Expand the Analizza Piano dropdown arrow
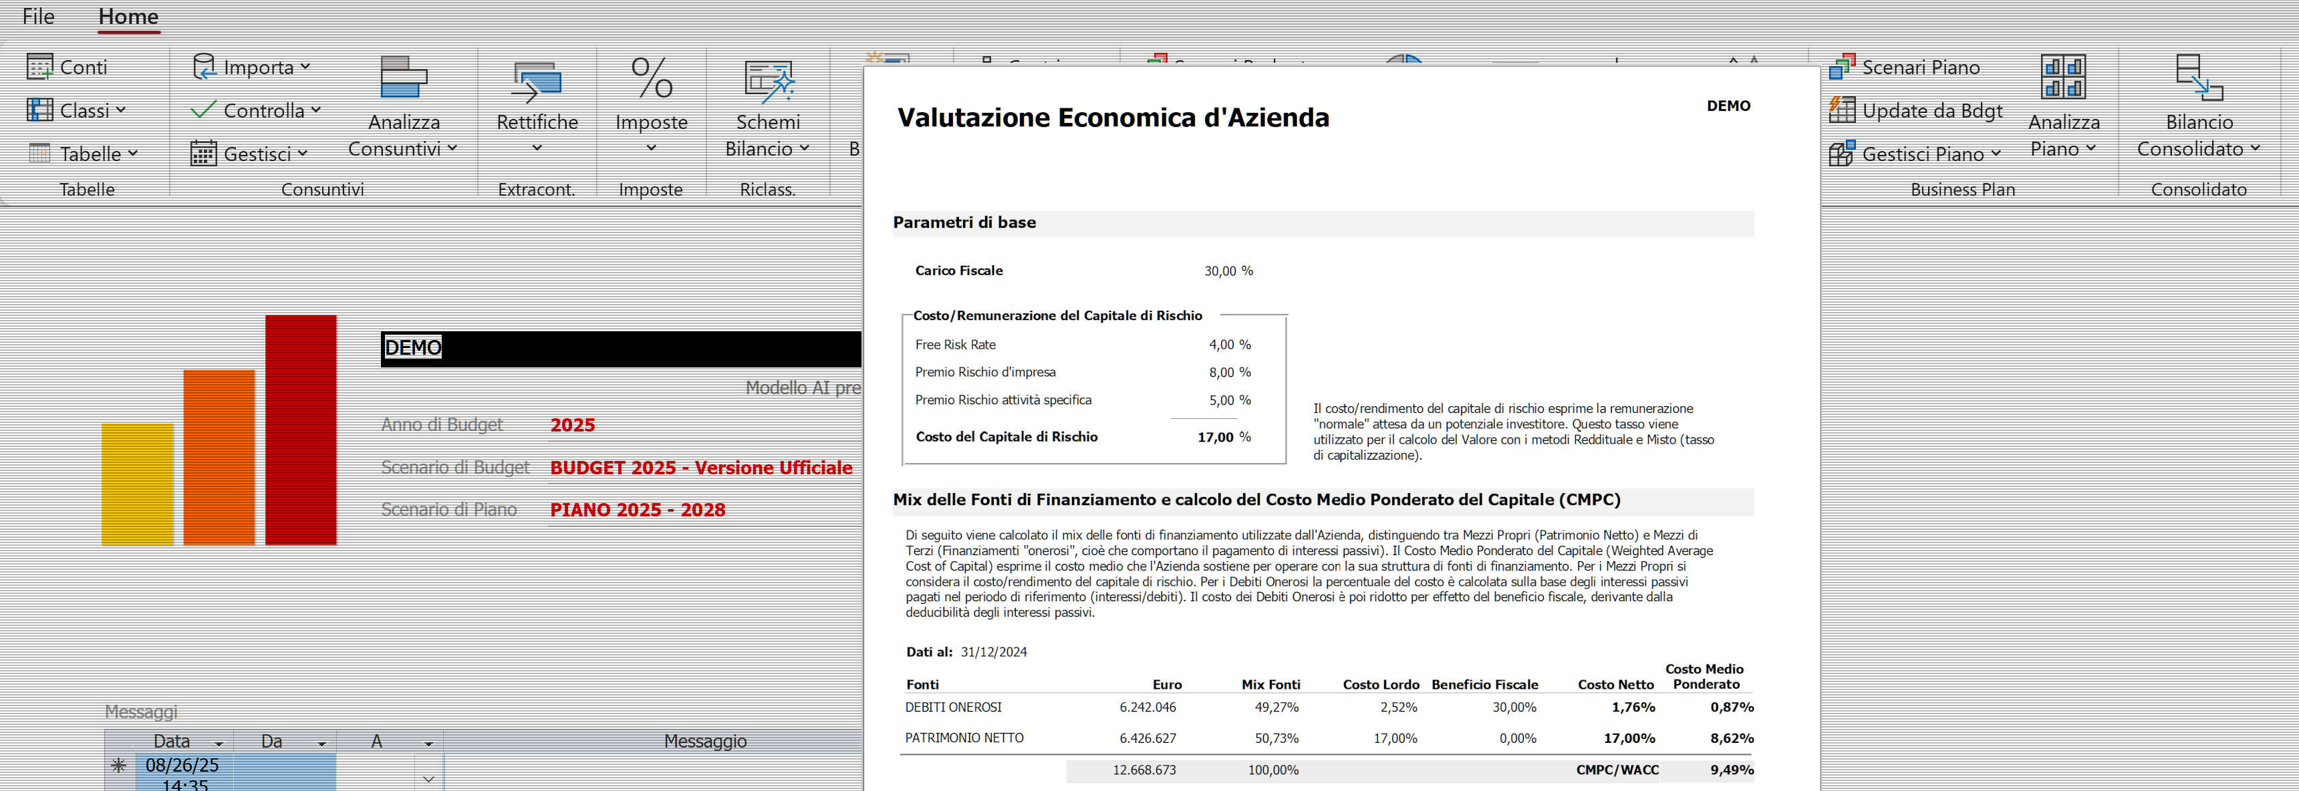Viewport: 2299px width, 791px height. [x=2090, y=148]
